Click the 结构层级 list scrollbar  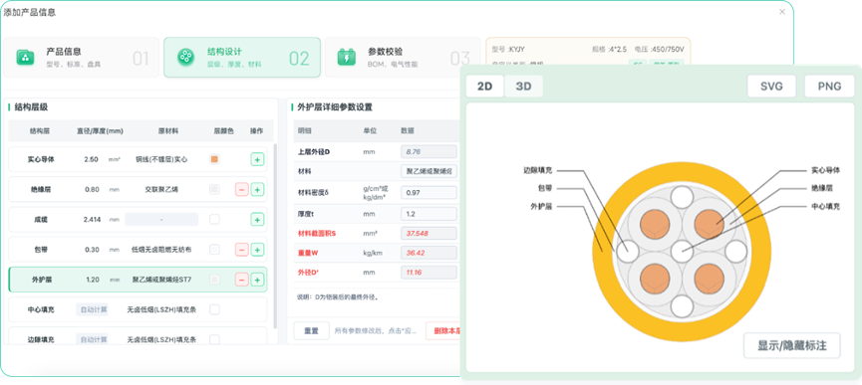(x=275, y=236)
